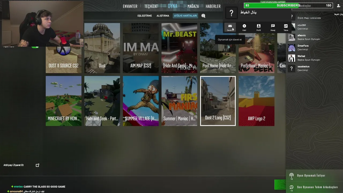Click xsxelectus question mark avatar
The image size is (343, 193).
(x=292, y=68)
